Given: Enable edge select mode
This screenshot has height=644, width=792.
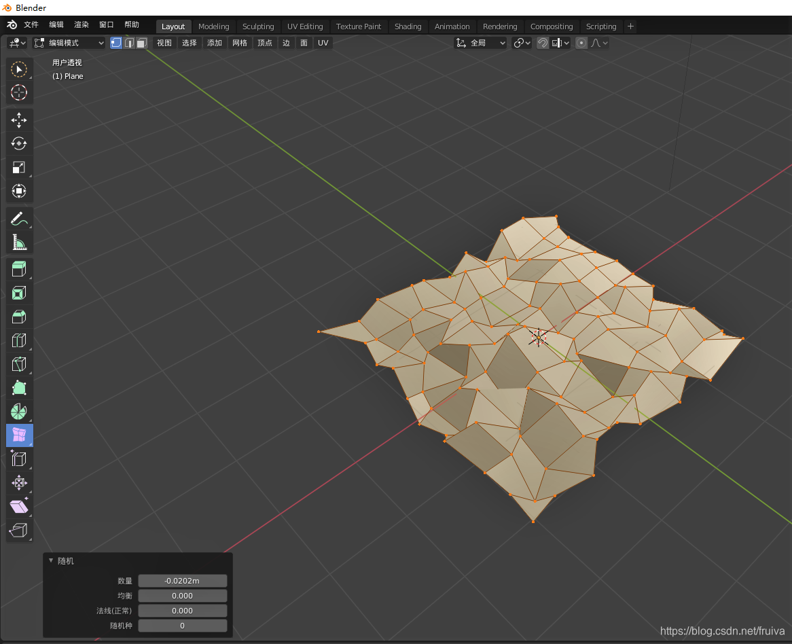Looking at the screenshot, I should pos(129,43).
